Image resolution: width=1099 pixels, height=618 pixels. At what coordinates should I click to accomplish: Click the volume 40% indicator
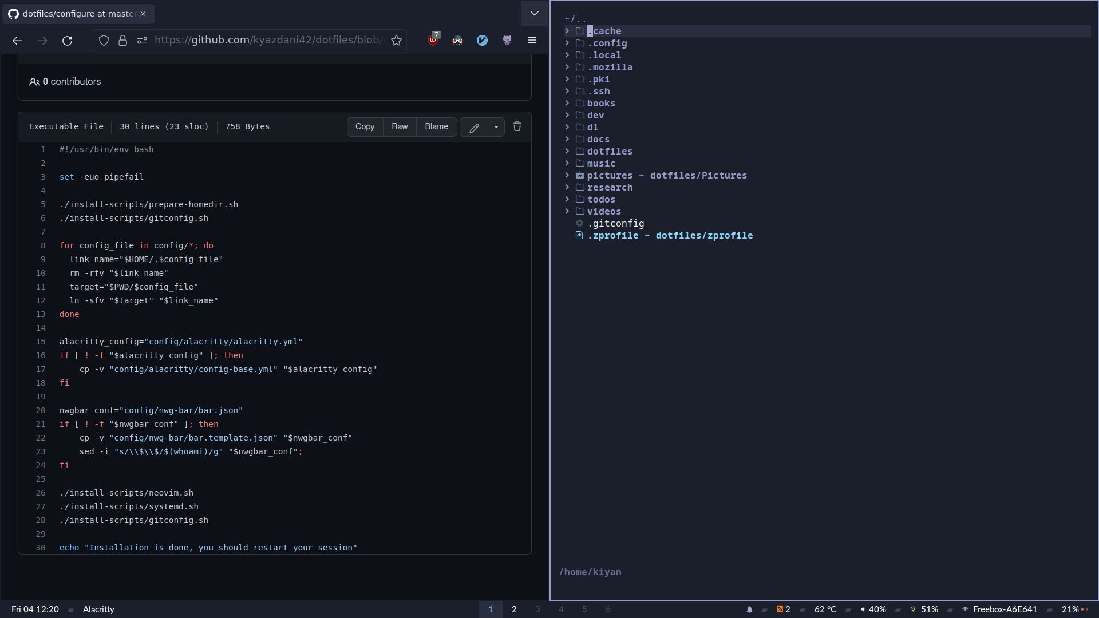[873, 609]
